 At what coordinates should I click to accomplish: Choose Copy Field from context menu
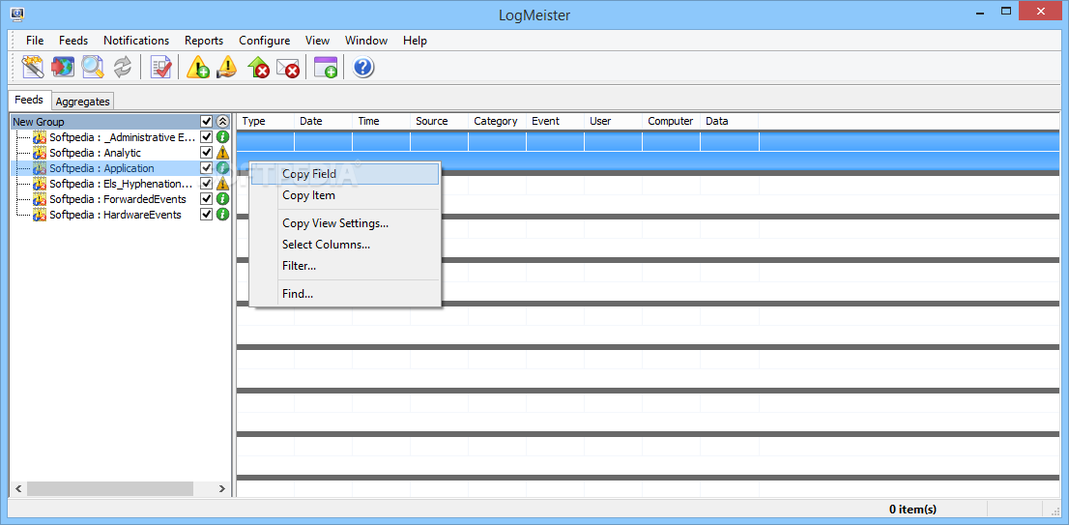click(345, 174)
